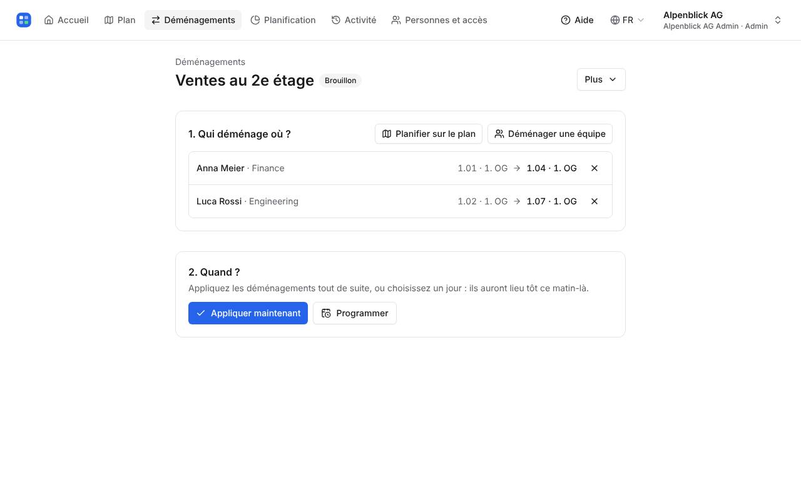Open Personnes et accès tab
The image size is (801, 500).
(x=439, y=20)
